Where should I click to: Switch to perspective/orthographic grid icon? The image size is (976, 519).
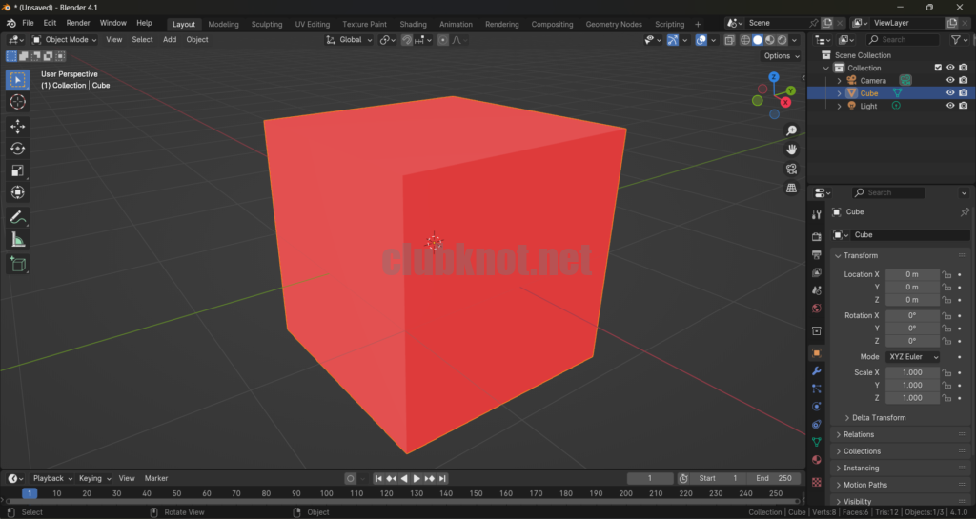click(791, 189)
